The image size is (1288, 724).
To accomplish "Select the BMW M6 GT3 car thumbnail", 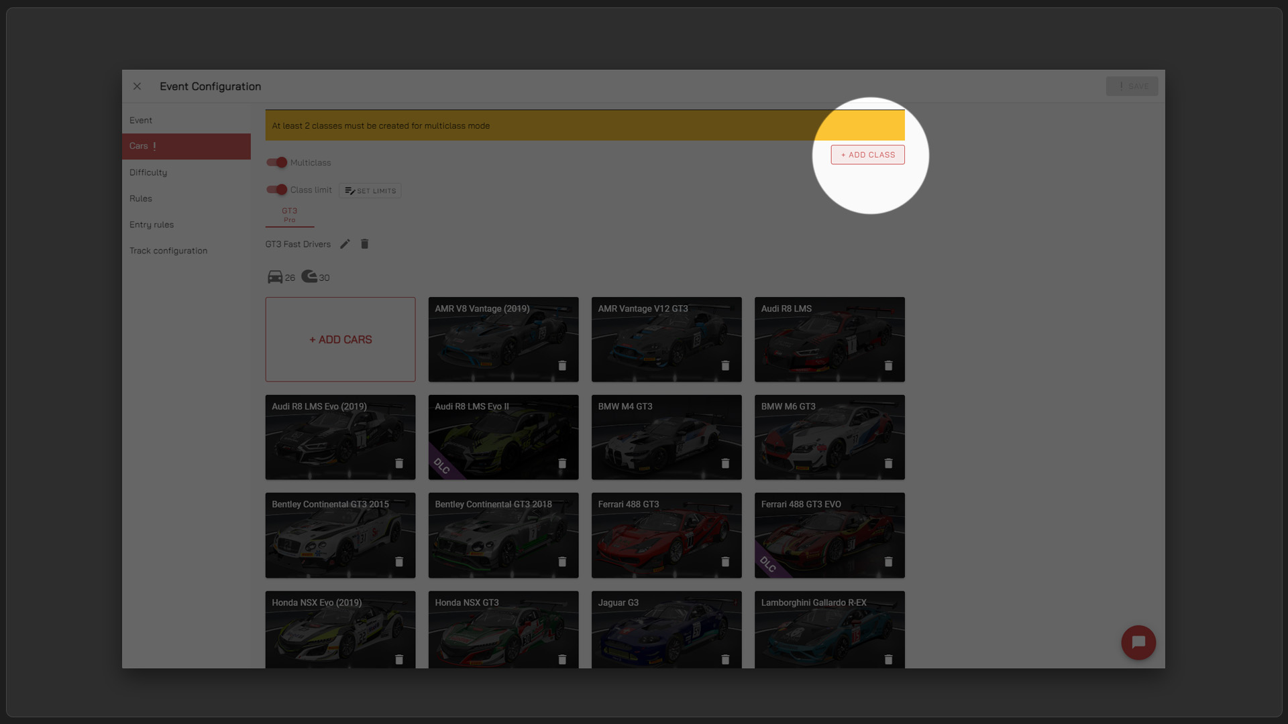I will (829, 437).
